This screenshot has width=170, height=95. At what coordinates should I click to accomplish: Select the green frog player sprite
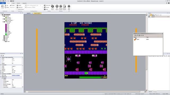(x=86, y=73)
